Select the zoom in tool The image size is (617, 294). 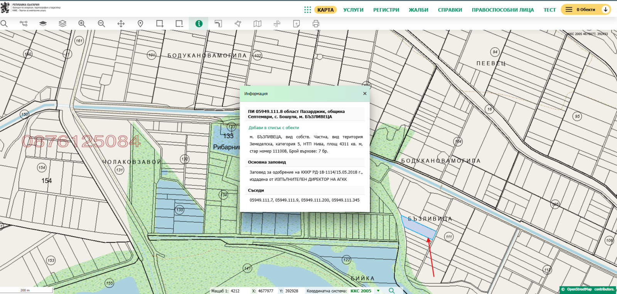(x=82, y=24)
